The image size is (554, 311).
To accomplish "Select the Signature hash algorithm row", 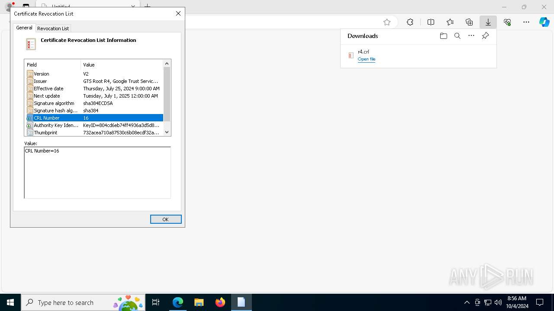I will 94,111.
